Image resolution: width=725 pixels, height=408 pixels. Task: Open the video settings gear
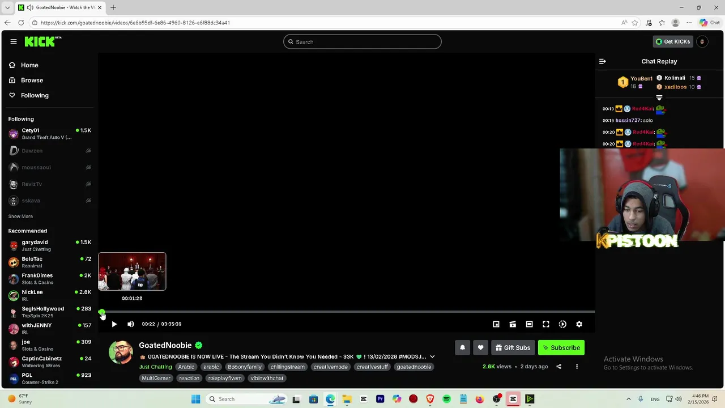tap(579, 324)
